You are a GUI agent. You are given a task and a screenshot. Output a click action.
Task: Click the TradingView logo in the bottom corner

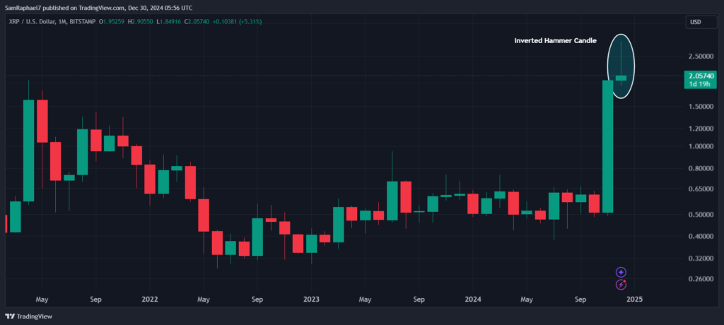coord(28,317)
